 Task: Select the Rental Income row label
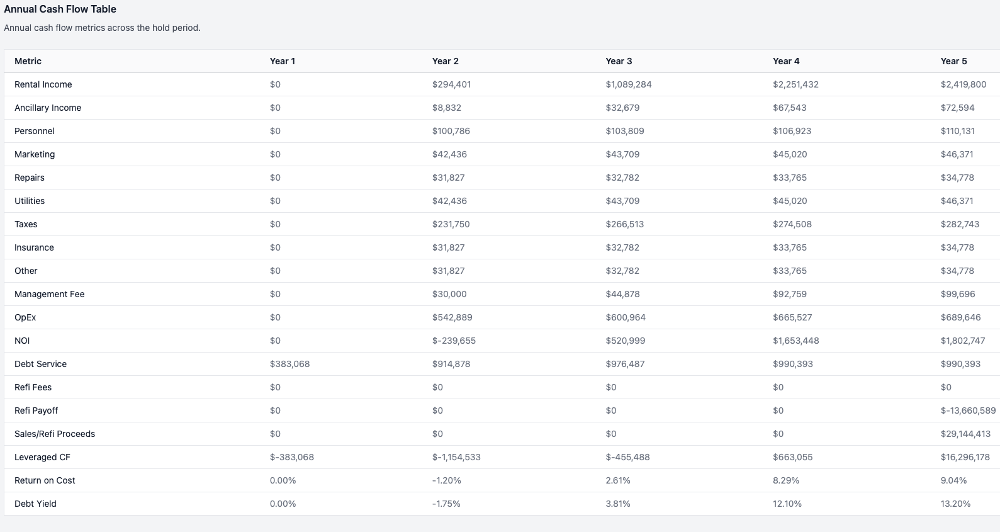click(x=43, y=84)
